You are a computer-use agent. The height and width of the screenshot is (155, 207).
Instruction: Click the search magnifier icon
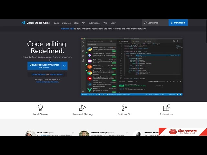click(x=145, y=23)
